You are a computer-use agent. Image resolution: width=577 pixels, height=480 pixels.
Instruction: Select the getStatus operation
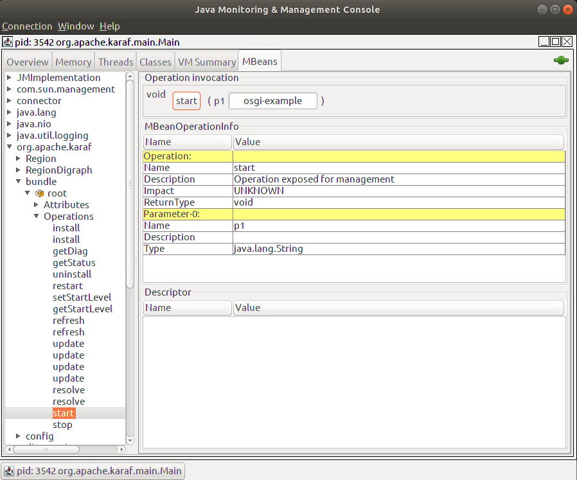(x=74, y=262)
